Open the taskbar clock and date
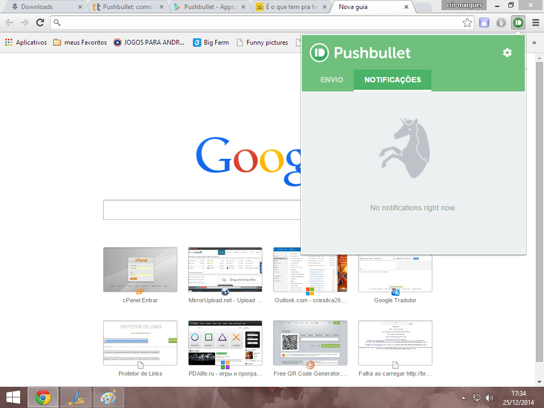 pos(518,398)
